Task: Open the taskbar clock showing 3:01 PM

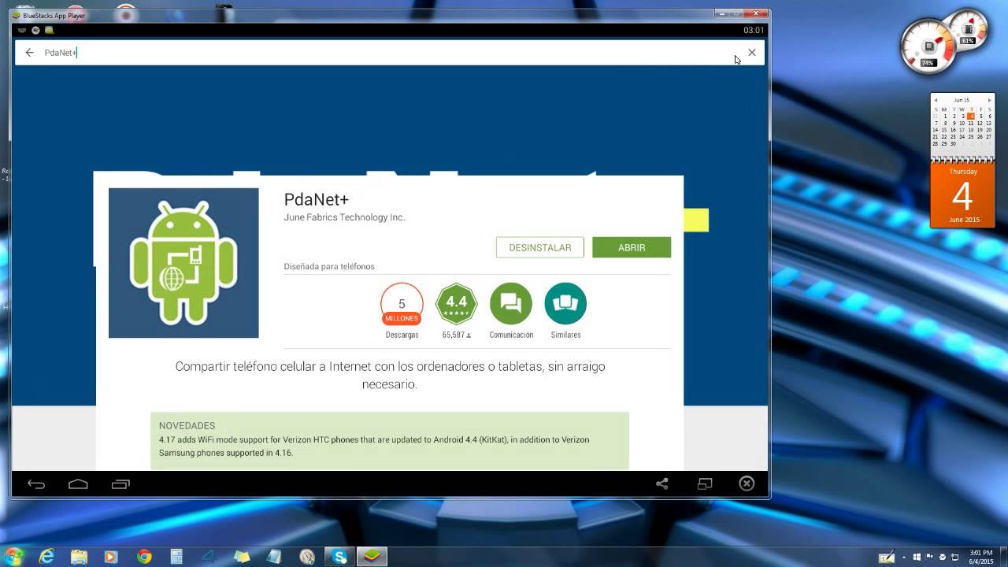Action: (980, 557)
